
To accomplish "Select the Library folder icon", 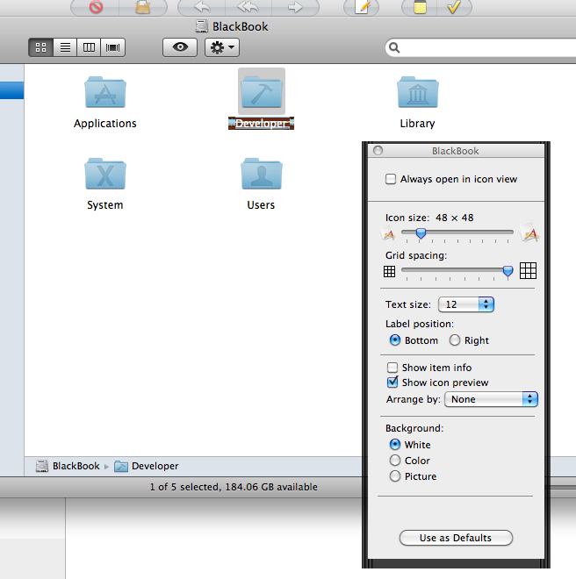I will 418,92.
